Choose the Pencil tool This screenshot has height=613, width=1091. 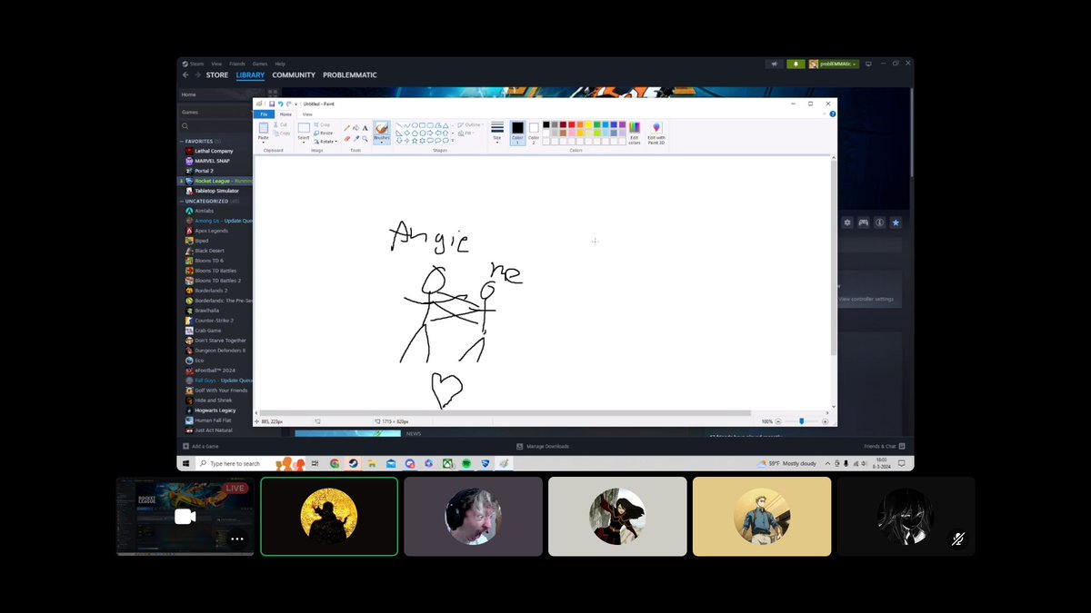pyautogui.click(x=346, y=126)
